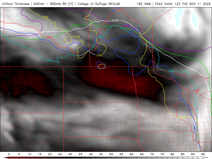This screenshot has width=212, height=159.
Task: Click the white "5400" label above blue 0 and red 2840
Action: click(39, 32)
